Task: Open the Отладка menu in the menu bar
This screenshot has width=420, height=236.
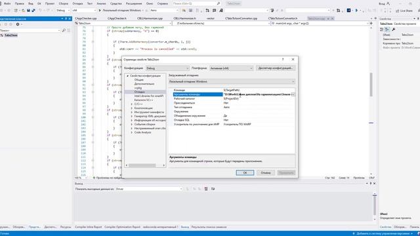Action: pyautogui.click(x=77, y=3)
